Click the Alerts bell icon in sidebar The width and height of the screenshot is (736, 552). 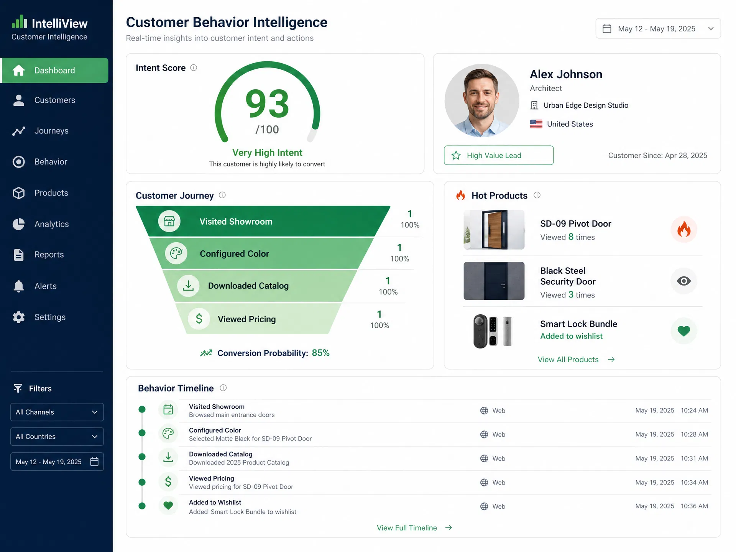[x=18, y=286]
